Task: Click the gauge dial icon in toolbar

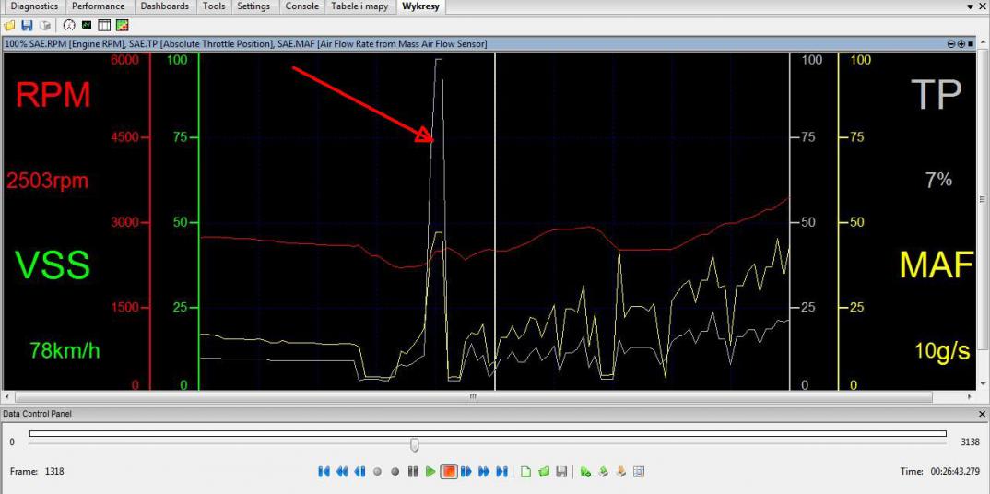Action: pyautogui.click(x=69, y=25)
